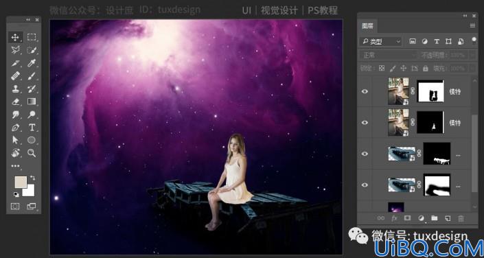Image resolution: width=484 pixels, height=258 pixels.
Task: Select the History Brush tool
Action: pos(32,89)
